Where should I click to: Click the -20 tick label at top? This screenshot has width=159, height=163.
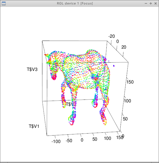(111, 36)
